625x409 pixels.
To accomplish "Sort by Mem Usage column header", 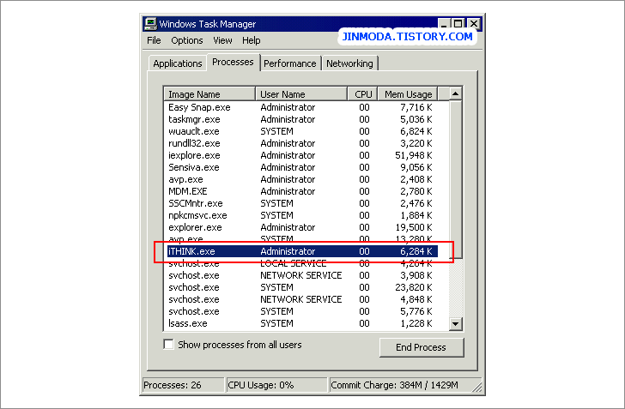I will [408, 94].
